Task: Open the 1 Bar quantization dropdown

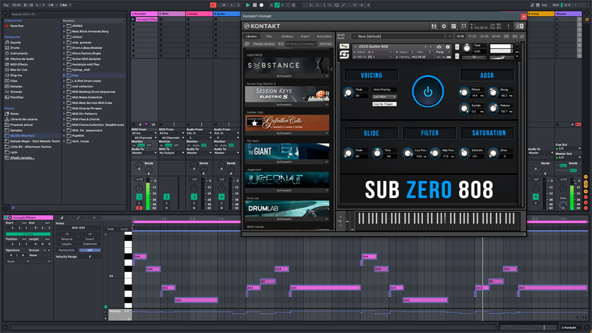Action: coord(64,5)
